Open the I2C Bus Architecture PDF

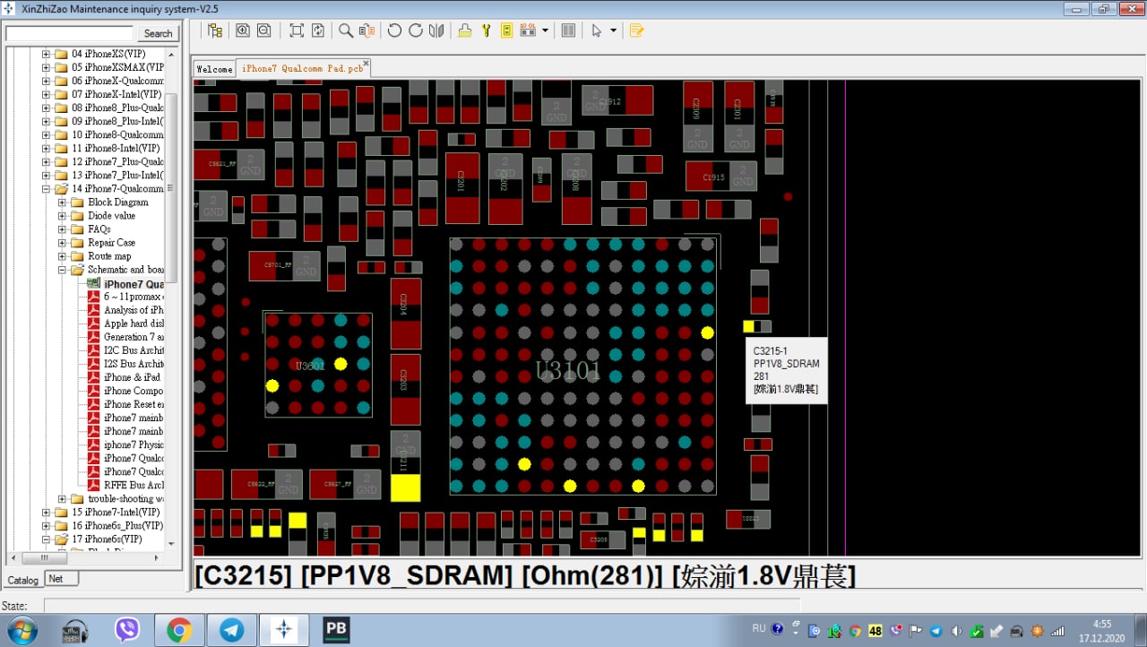(133, 350)
